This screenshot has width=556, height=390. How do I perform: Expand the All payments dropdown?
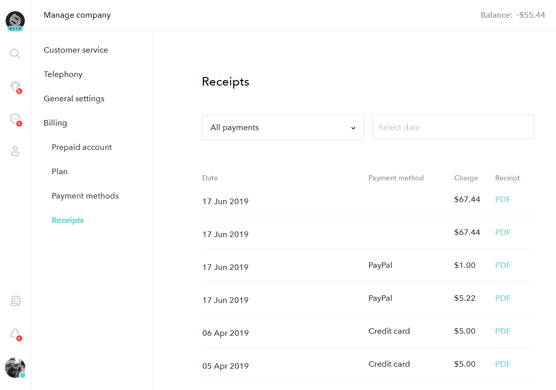coord(283,128)
